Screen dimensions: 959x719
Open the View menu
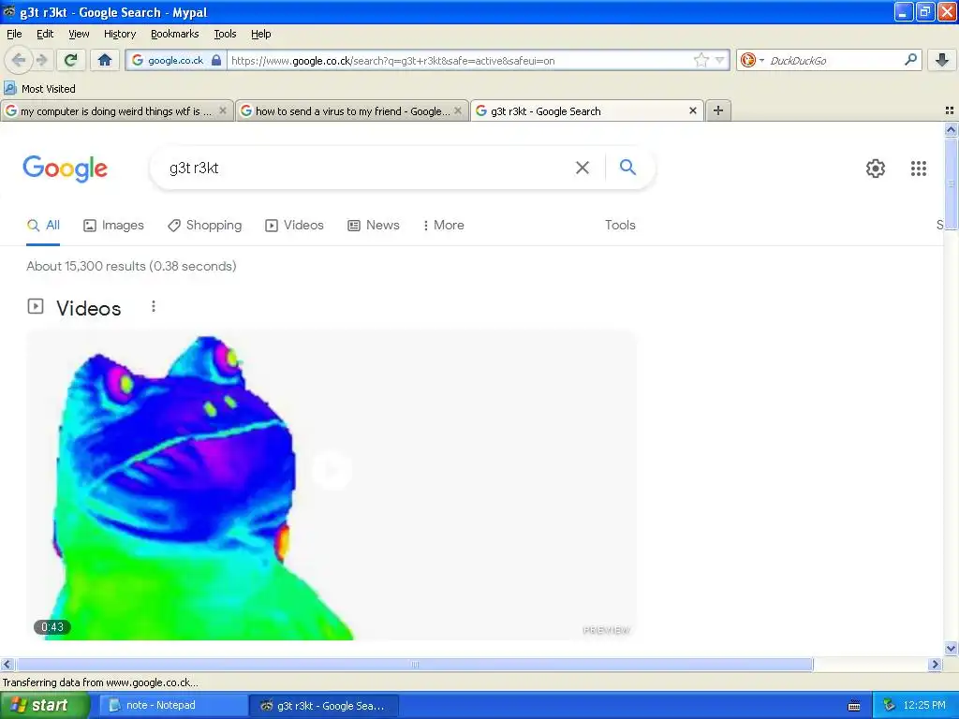coord(79,34)
